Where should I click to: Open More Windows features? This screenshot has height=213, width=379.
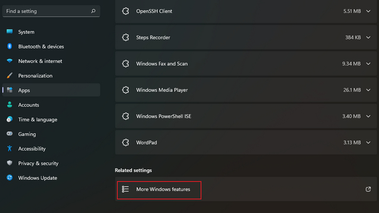246,189
